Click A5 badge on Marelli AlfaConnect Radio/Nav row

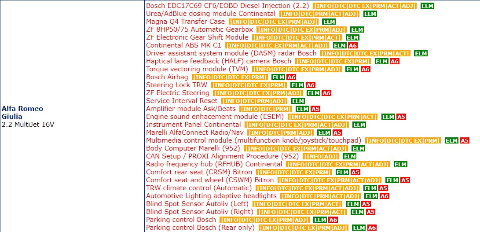337,133
